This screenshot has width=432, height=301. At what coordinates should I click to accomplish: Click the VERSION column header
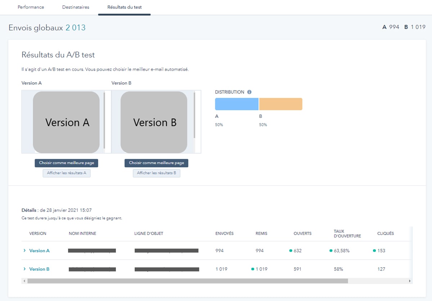click(x=38, y=233)
